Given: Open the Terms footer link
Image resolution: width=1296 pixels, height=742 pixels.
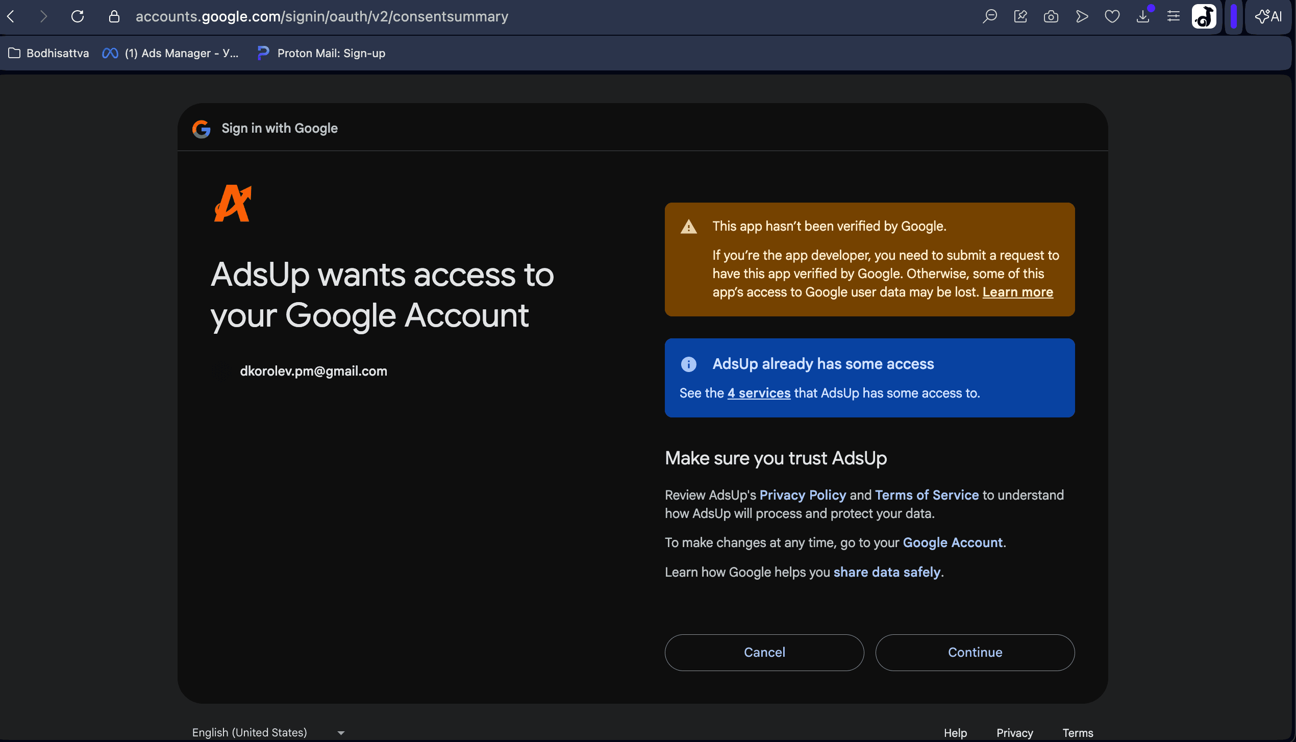Looking at the screenshot, I should (1078, 733).
